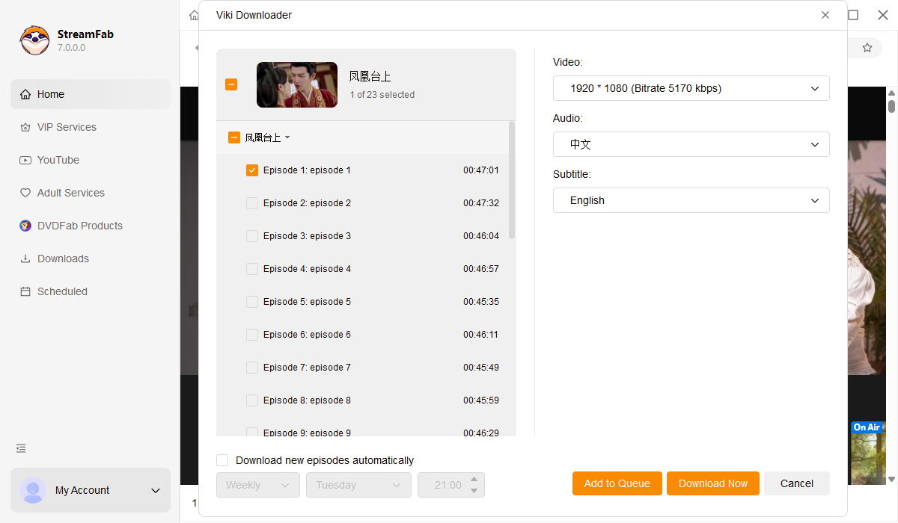
Task: Click Download Now to start downloading
Action: 712,483
